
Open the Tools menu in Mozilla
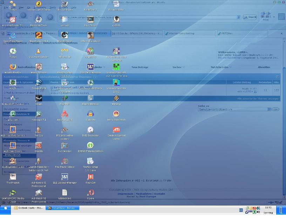point(53,7)
